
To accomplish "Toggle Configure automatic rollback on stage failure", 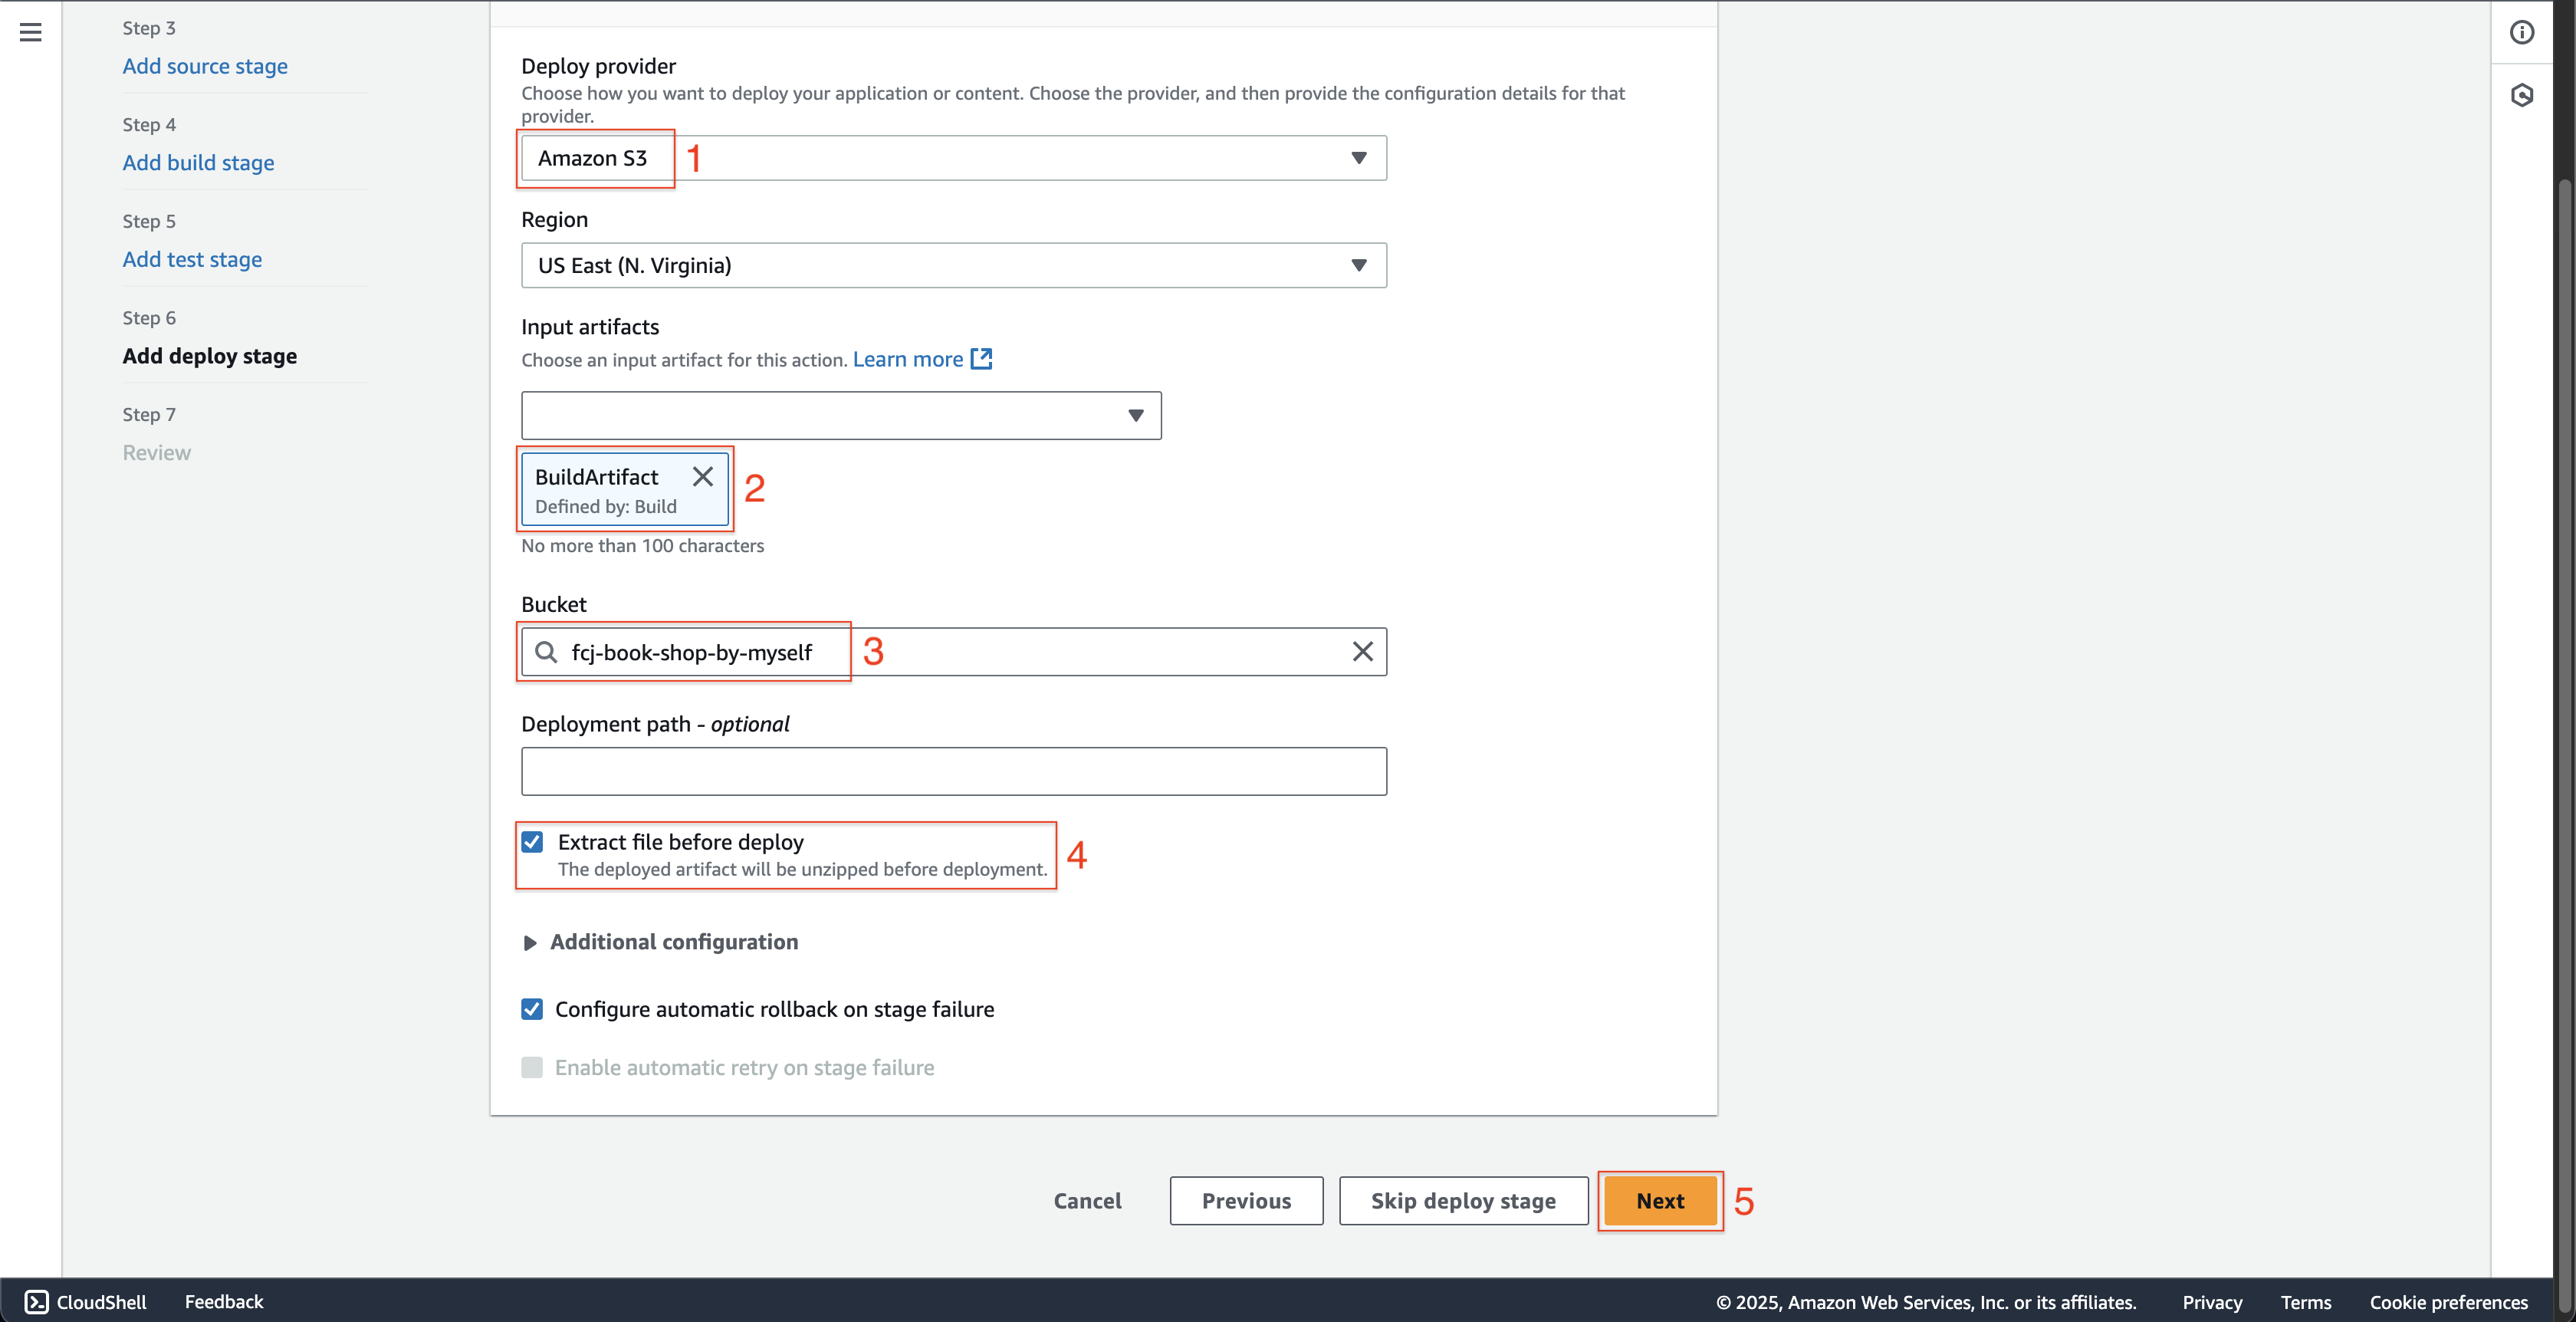I will [x=532, y=1009].
